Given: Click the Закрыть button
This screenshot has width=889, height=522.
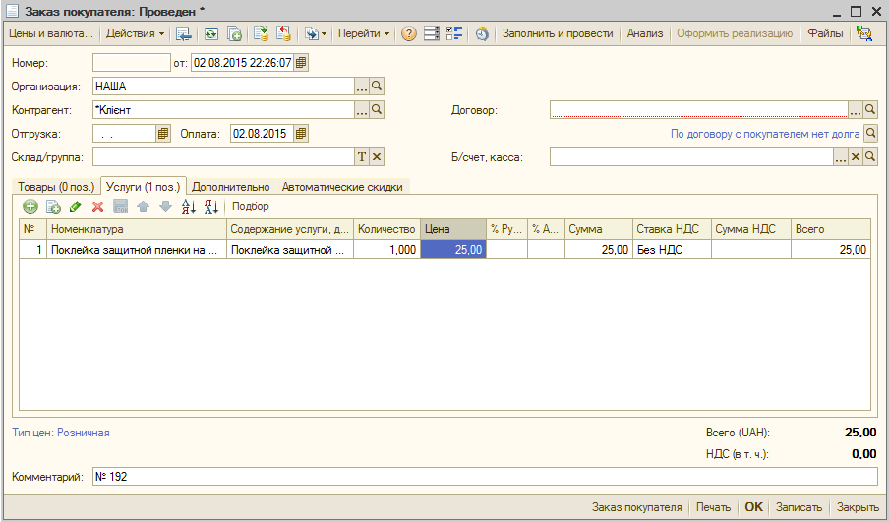Looking at the screenshot, I should tap(858, 507).
